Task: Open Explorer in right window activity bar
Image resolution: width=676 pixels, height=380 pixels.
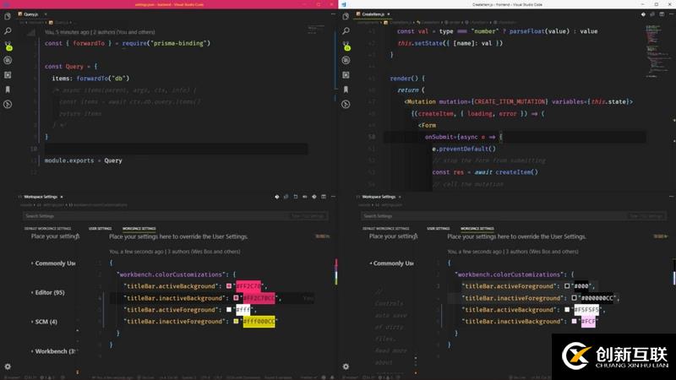Action: click(346, 16)
